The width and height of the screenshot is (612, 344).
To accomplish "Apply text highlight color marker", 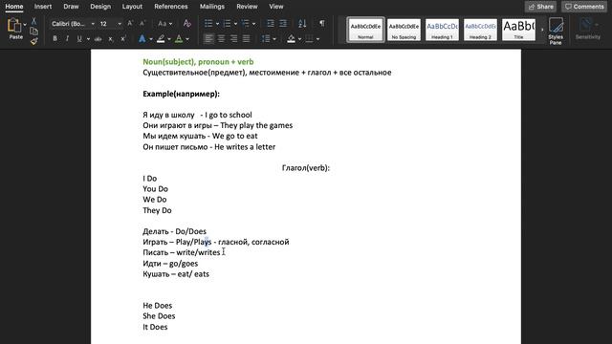I will coord(161,39).
